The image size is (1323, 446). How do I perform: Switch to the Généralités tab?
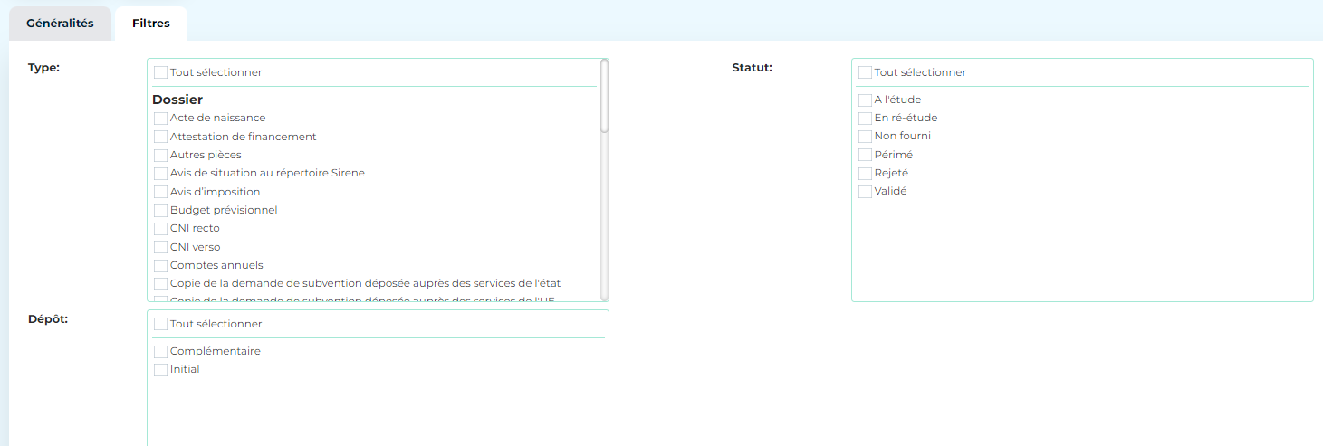click(60, 24)
